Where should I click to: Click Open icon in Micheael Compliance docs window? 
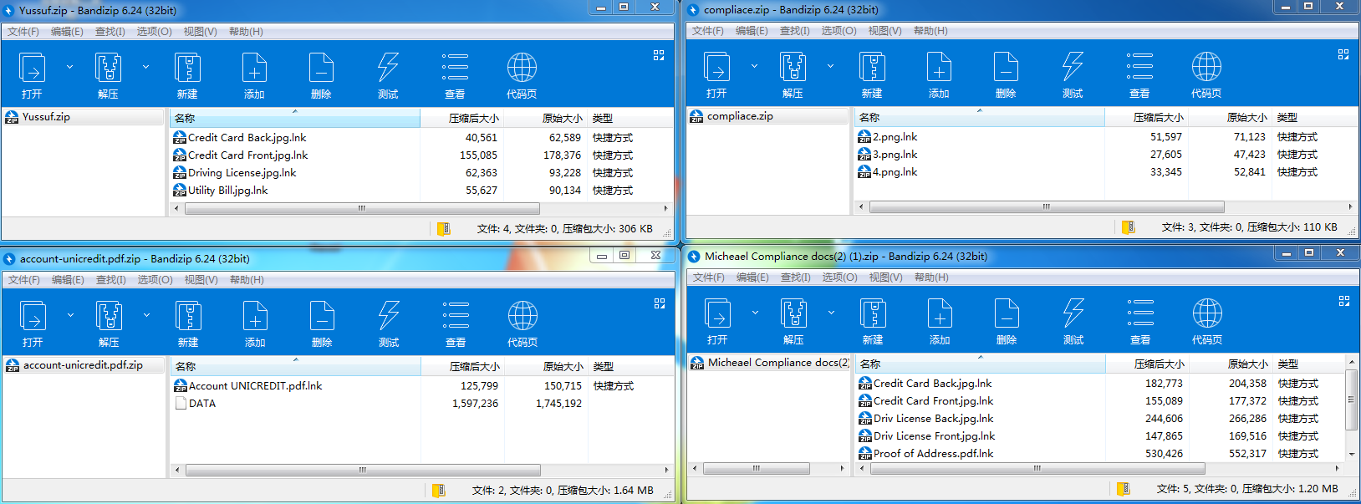coord(717,313)
